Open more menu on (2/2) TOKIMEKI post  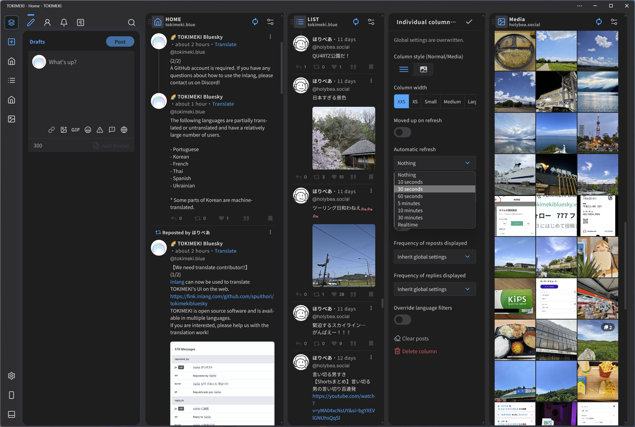[x=270, y=37]
